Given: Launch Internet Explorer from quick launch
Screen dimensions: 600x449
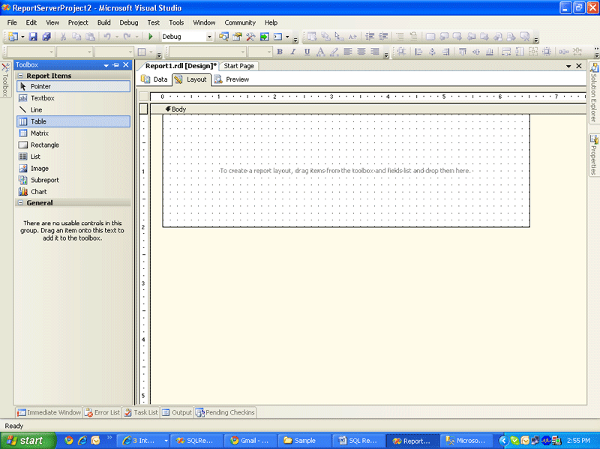Looking at the screenshot, I should click(x=82, y=441).
